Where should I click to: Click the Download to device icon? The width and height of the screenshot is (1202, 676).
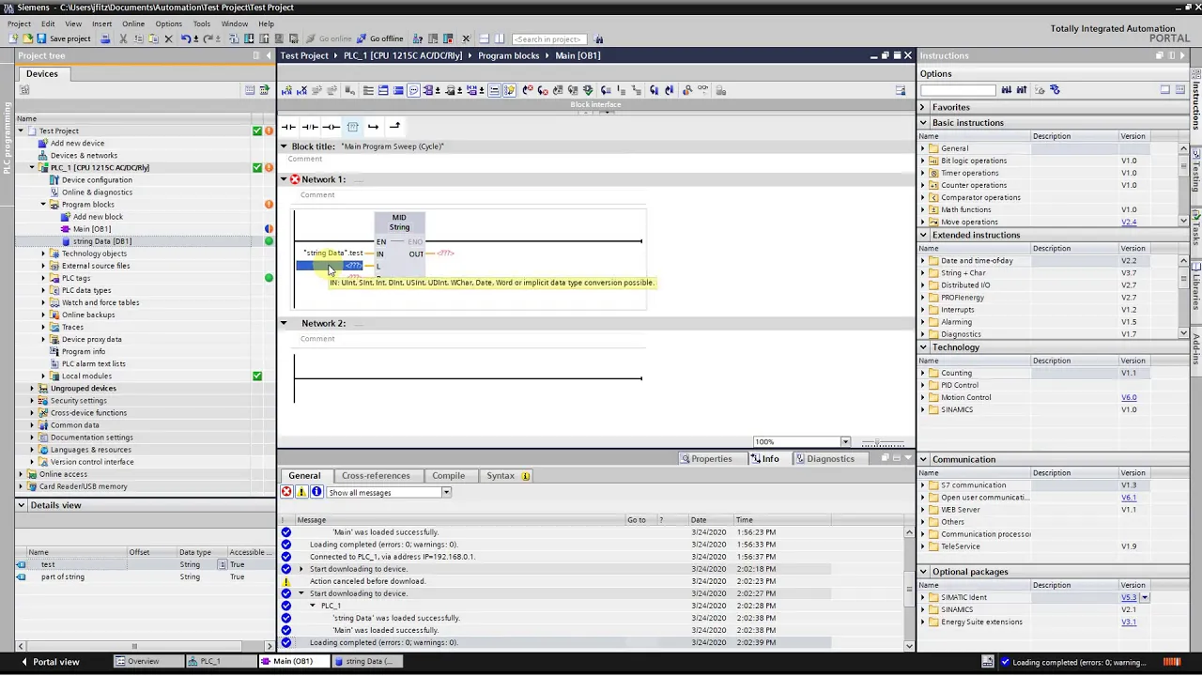(249, 38)
